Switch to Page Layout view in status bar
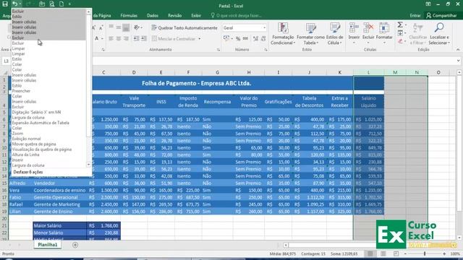The width and height of the screenshot is (463, 260). [x=383, y=253]
